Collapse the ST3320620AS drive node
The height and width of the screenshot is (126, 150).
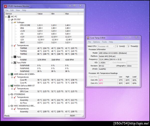point(9,94)
